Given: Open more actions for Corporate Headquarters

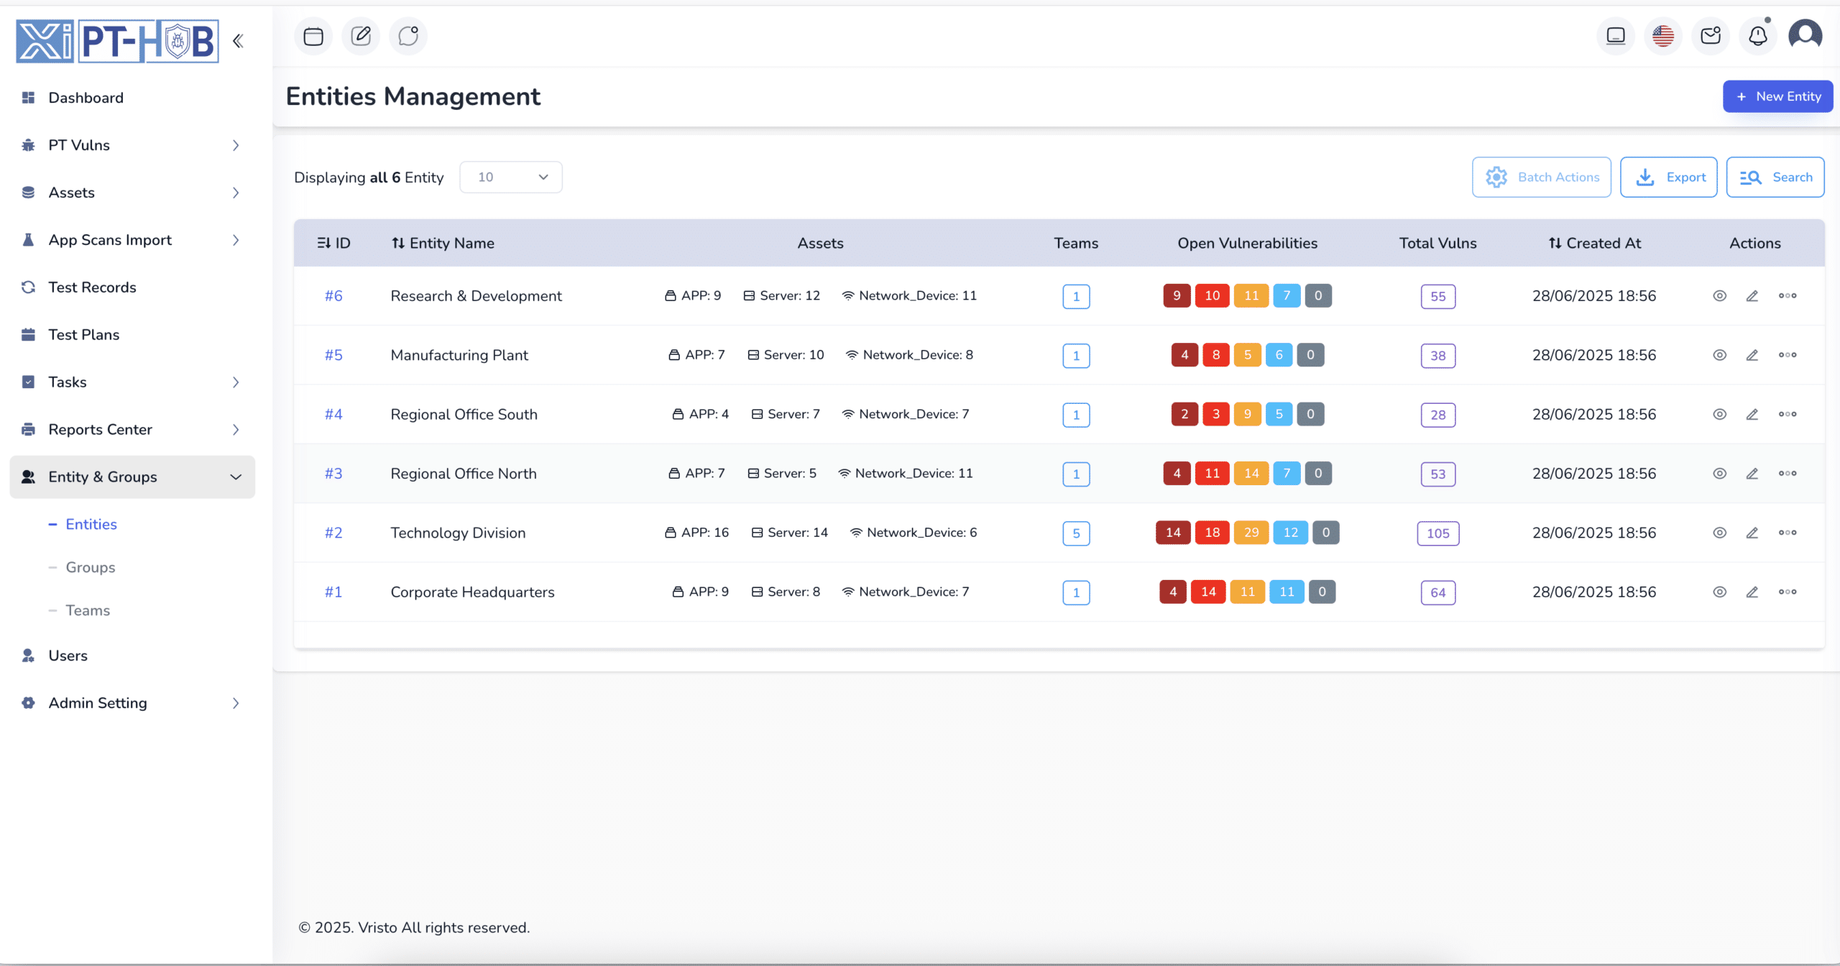Looking at the screenshot, I should click(1788, 592).
